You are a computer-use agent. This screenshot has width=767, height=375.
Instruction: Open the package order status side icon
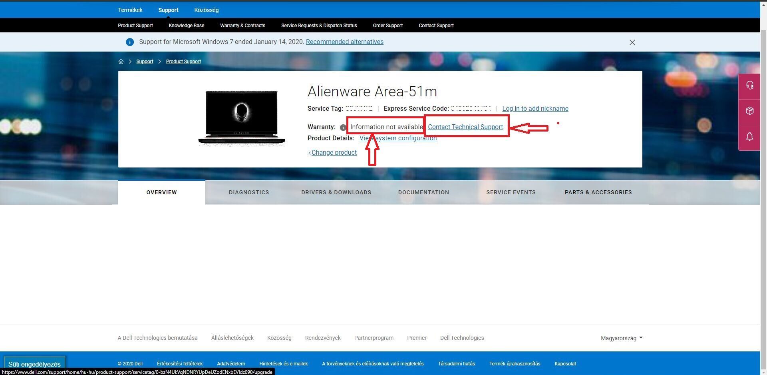[749, 111]
